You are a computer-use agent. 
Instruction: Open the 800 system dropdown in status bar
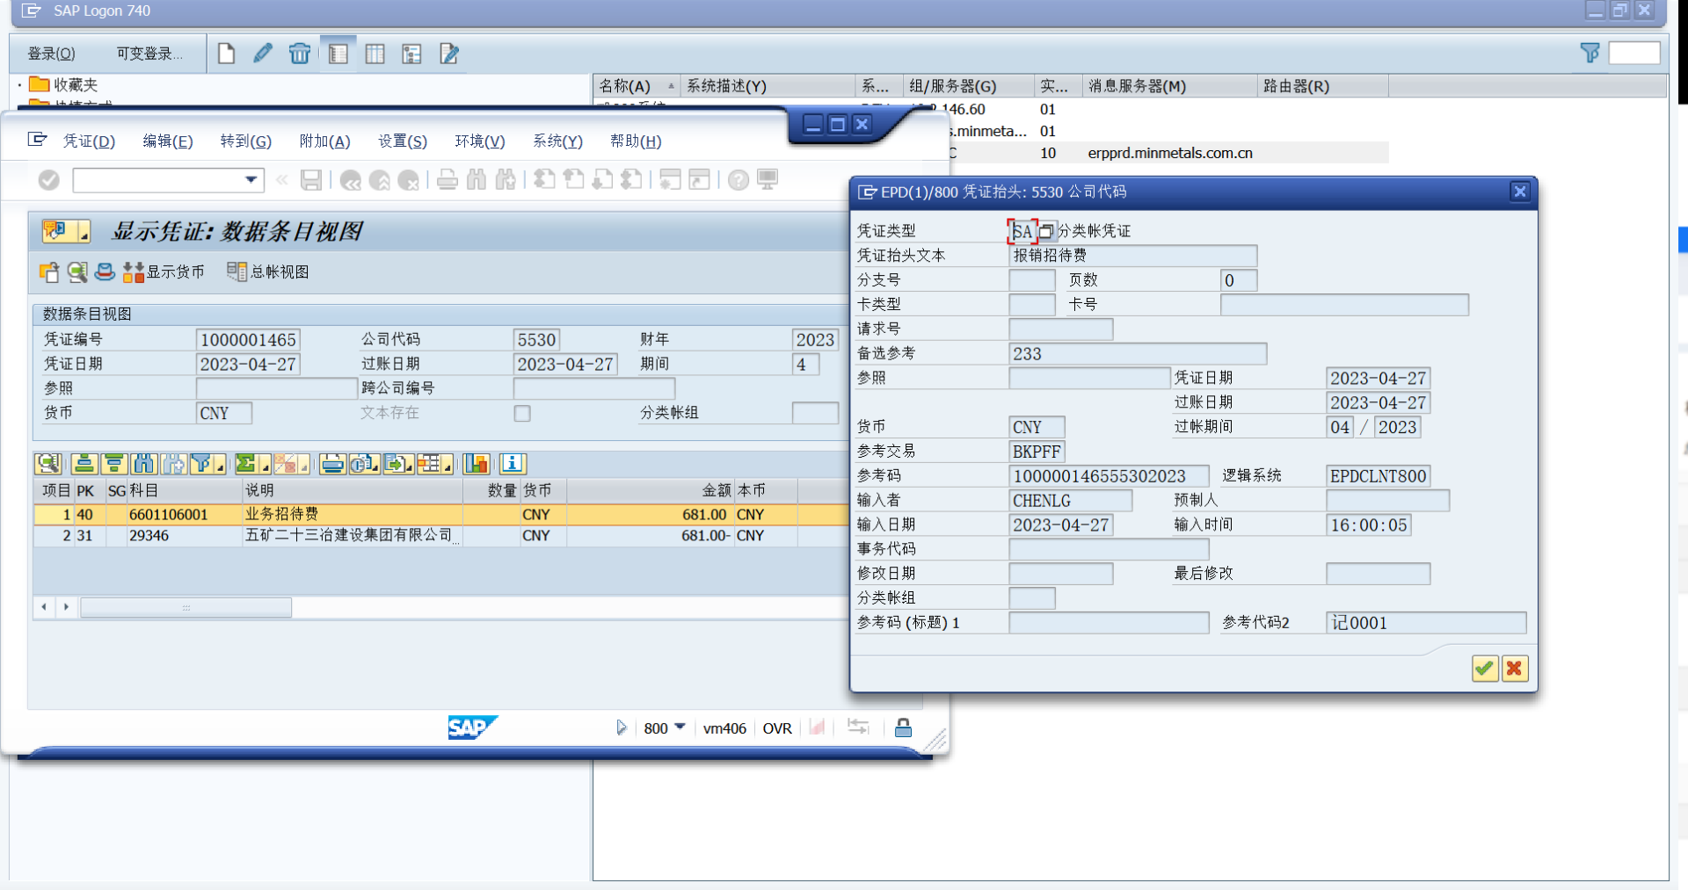[680, 727]
